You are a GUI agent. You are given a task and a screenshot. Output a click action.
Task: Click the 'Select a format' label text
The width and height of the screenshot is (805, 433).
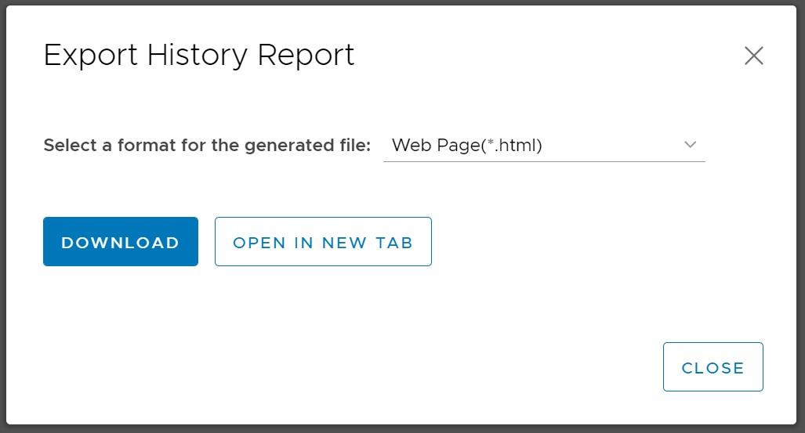(207, 146)
